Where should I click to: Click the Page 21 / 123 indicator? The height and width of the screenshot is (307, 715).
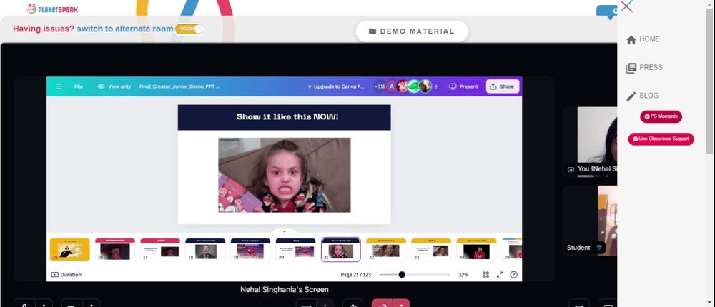tap(355, 275)
